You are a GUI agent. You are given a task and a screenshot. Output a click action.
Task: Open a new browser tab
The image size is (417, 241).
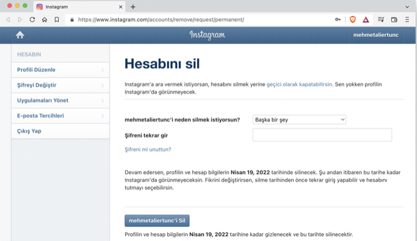(133, 7)
